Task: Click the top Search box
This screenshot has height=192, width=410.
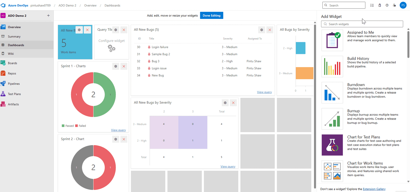Action: coord(344,5)
